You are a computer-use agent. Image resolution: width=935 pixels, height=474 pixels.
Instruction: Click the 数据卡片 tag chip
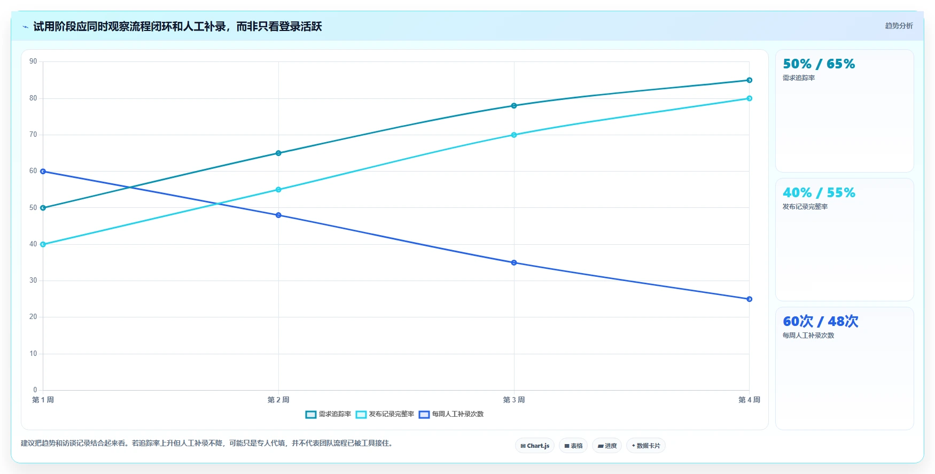click(646, 446)
